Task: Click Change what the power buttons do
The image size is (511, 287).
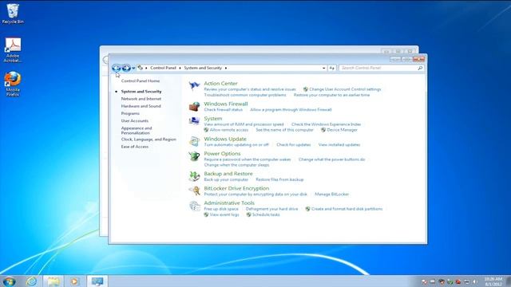Action: tap(332, 159)
